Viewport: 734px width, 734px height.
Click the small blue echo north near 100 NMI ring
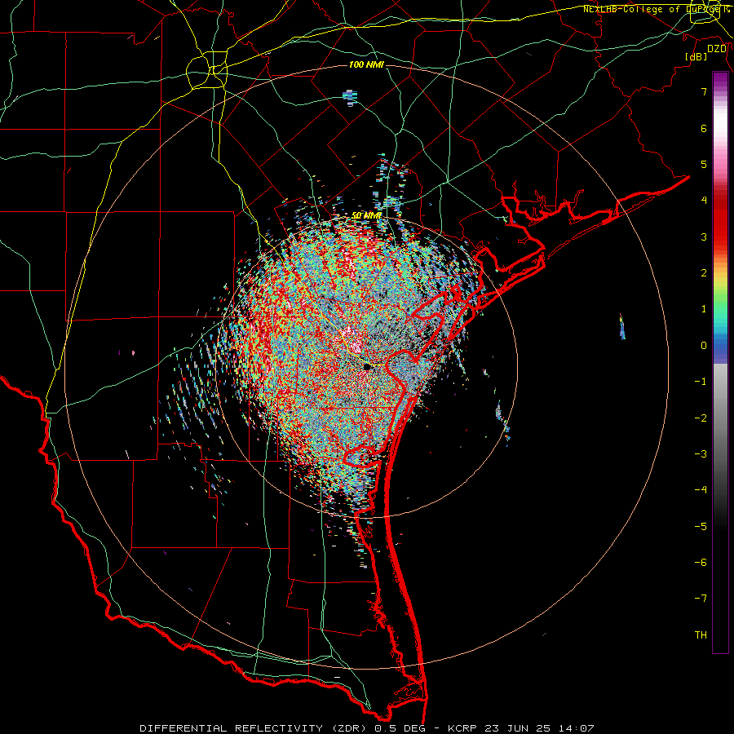pyautogui.click(x=350, y=98)
